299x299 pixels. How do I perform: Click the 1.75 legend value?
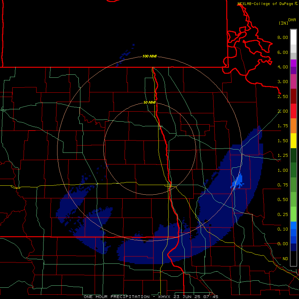(283, 126)
